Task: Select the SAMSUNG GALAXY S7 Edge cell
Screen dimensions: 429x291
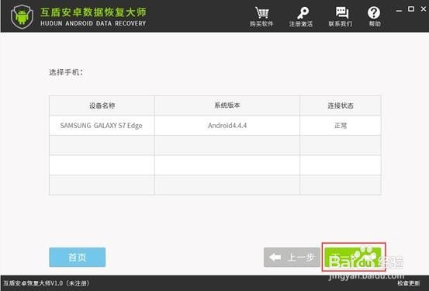Action: [102, 126]
